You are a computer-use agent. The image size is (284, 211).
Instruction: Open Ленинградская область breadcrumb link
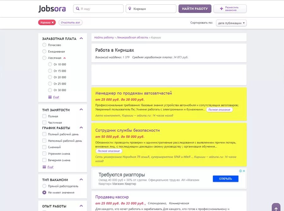point(132,38)
